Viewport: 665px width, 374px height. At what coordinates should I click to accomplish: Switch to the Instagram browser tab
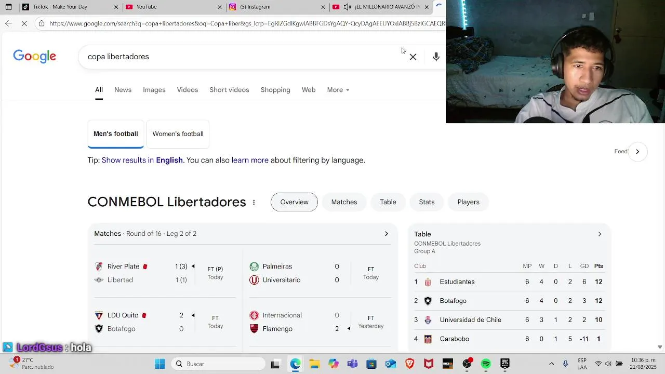tap(277, 7)
